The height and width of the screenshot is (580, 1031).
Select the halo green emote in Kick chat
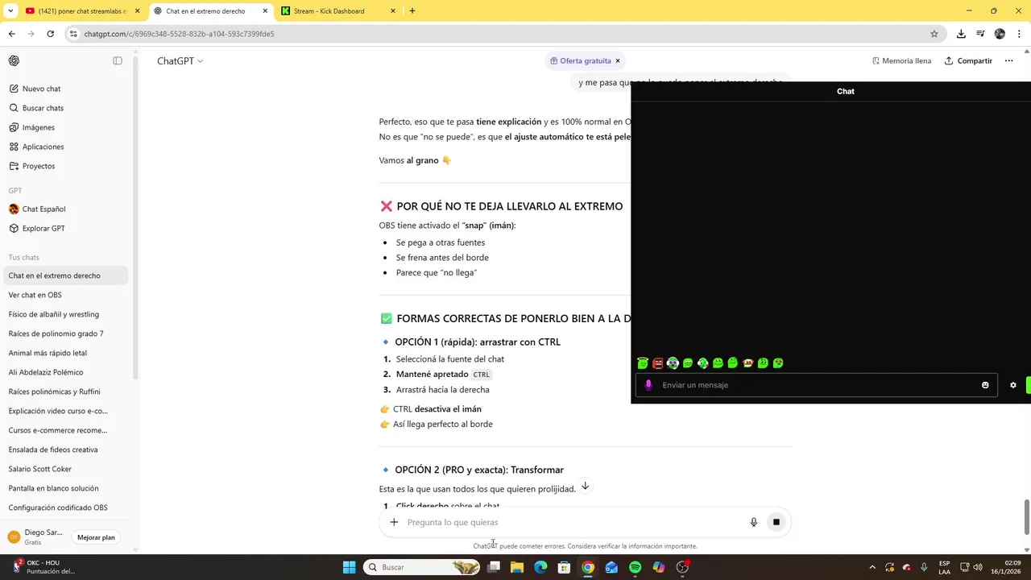tap(643, 363)
